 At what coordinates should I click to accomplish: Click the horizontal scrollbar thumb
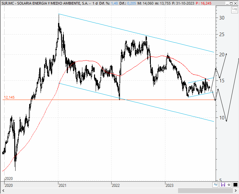click(x=205, y=190)
